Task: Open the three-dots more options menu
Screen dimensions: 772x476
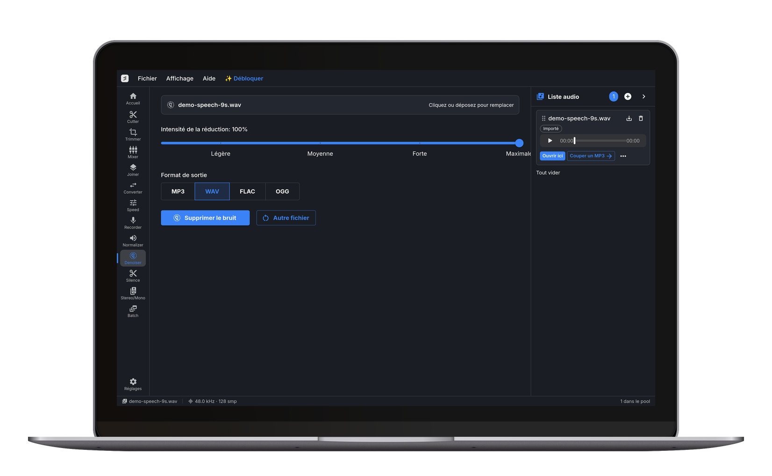Action: pos(623,156)
